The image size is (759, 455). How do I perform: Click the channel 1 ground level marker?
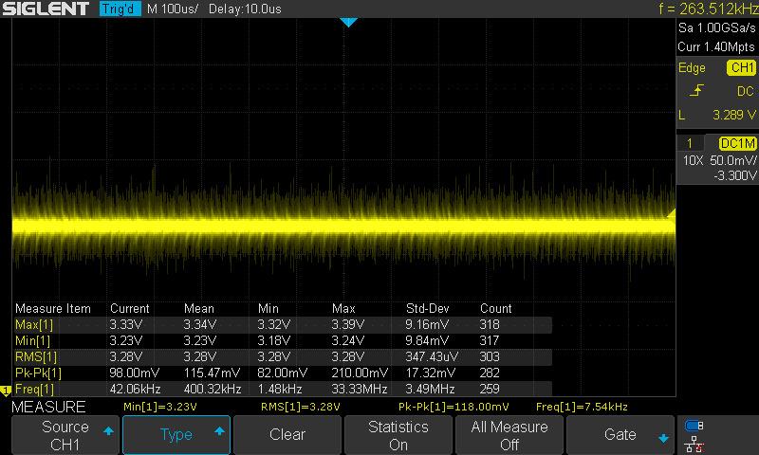pyautogui.click(x=6, y=391)
